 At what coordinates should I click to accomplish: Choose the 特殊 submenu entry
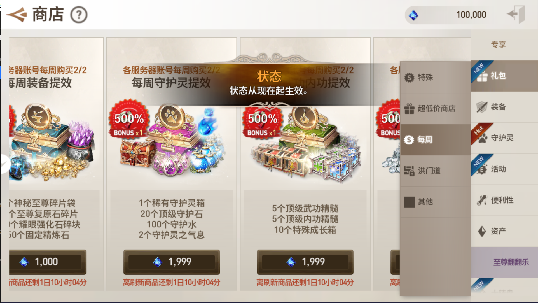click(435, 78)
